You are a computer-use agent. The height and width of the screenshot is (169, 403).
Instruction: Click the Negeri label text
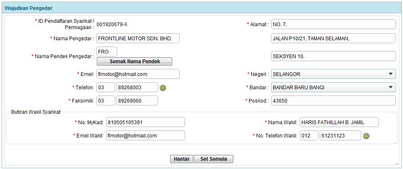tap(258, 74)
